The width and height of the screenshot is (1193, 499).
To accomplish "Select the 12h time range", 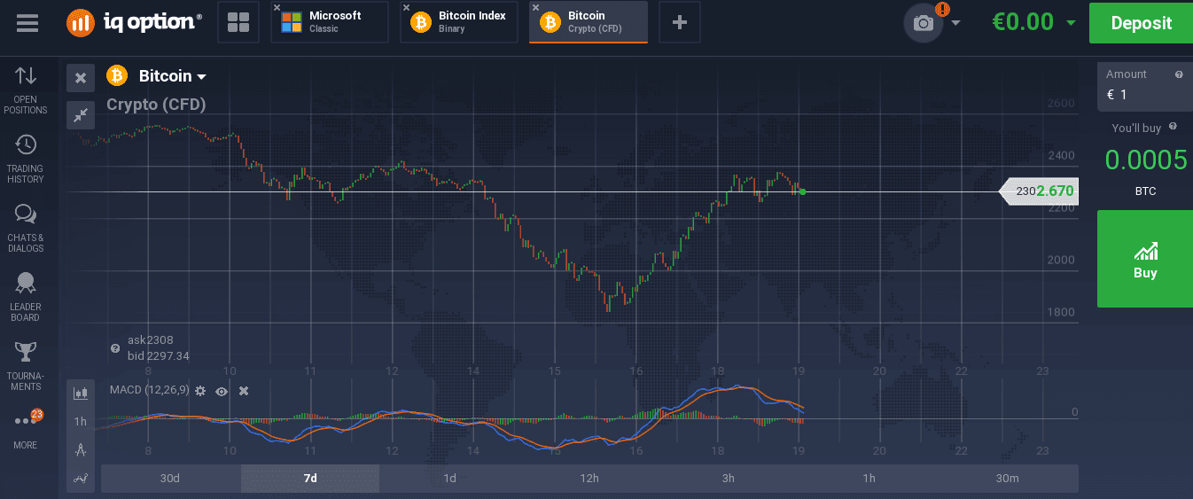I will (589, 479).
